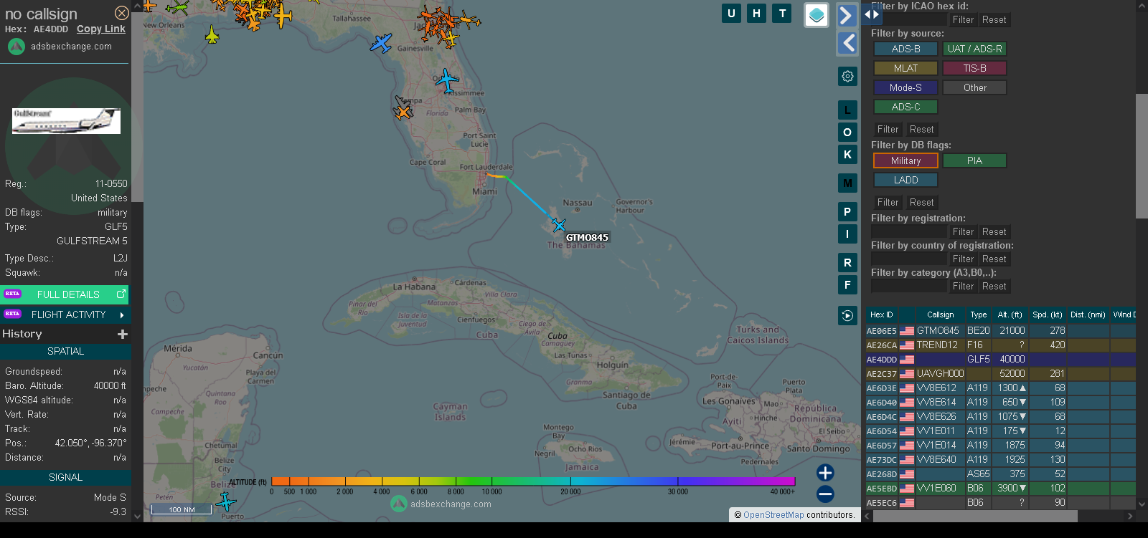Click the Copy Link hyperlink
This screenshot has width=1148, height=538.
coord(101,29)
